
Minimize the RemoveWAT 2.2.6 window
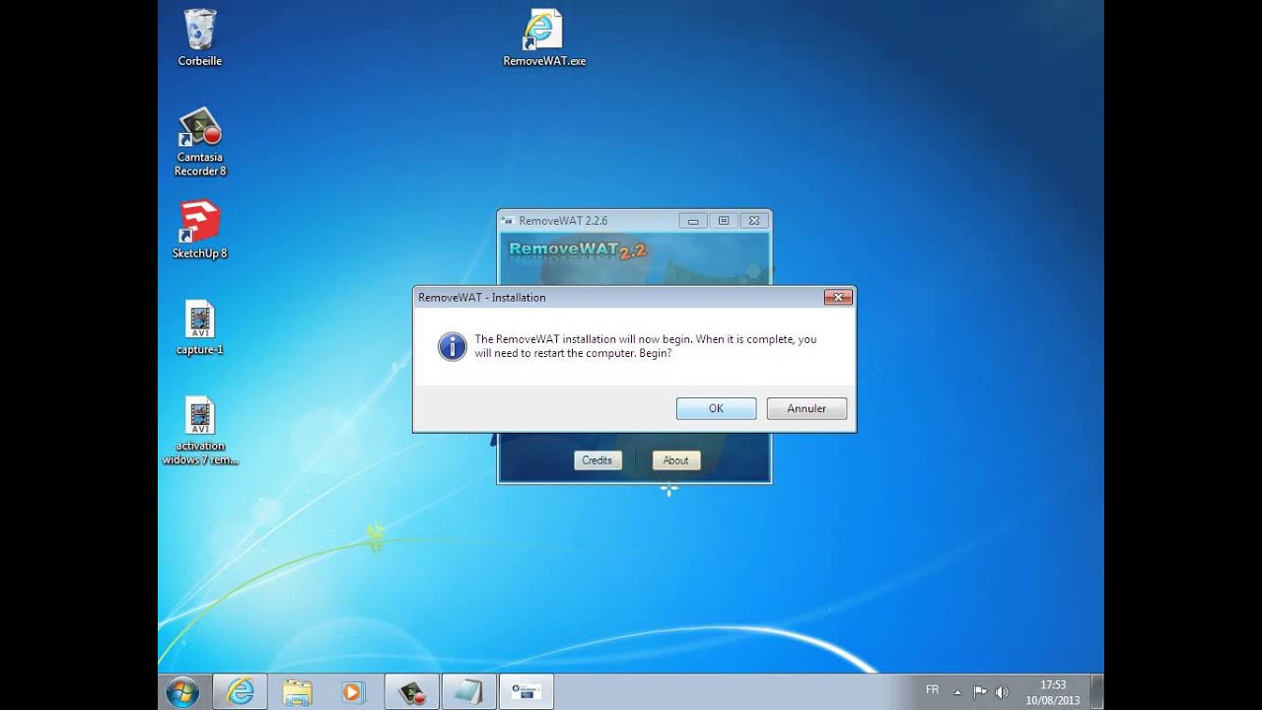[693, 221]
